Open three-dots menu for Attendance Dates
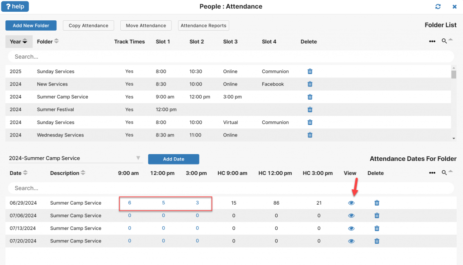The image size is (463, 265). click(x=432, y=173)
